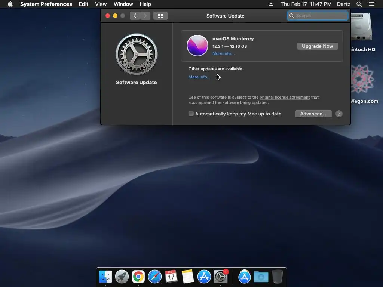Close the Software Update window
The height and width of the screenshot is (287, 383).
coord(107,16)
